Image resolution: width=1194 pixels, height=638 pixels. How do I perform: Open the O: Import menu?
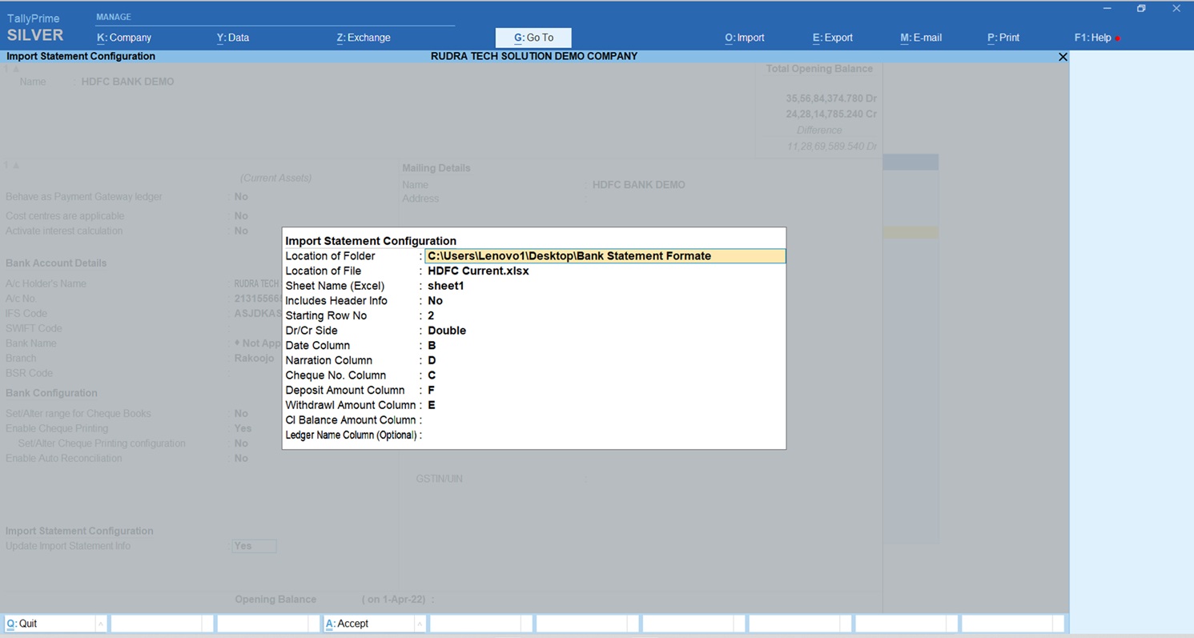click(745, 38)
